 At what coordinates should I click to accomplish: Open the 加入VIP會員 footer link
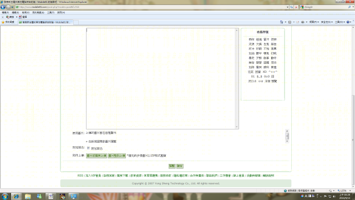tap(93, 176)
